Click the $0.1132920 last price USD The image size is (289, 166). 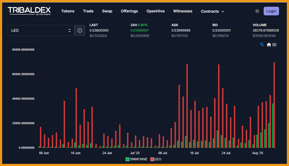(x=98, y=36)
